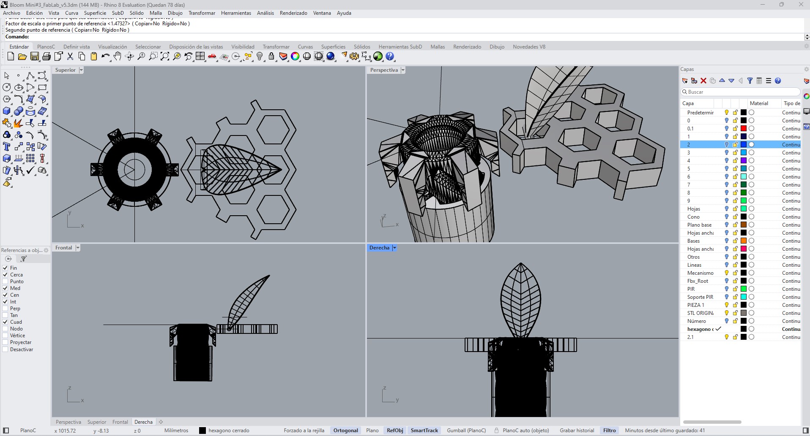Click the red color swatch of layer 0.1

744,129
